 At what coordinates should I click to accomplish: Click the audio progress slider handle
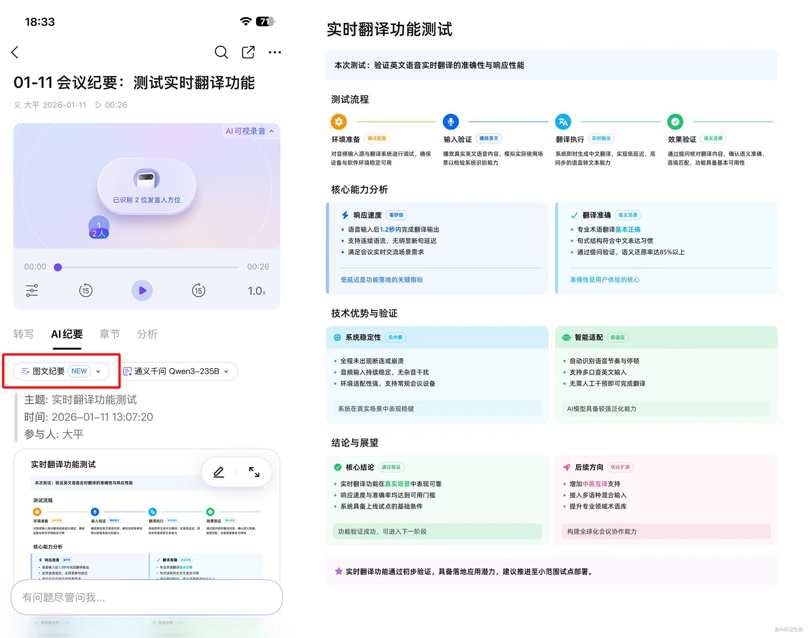[58, 267]
